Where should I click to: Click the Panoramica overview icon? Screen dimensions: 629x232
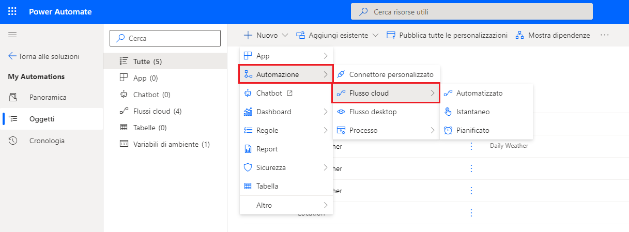coord(13,97)
